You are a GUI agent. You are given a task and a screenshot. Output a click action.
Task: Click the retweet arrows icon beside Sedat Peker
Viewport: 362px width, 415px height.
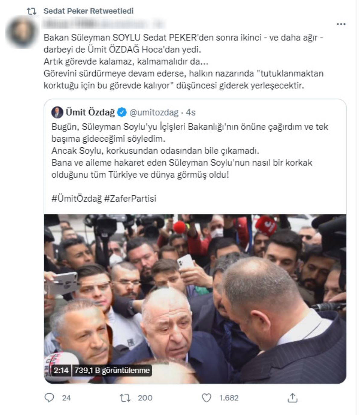(x=31, y=11)
